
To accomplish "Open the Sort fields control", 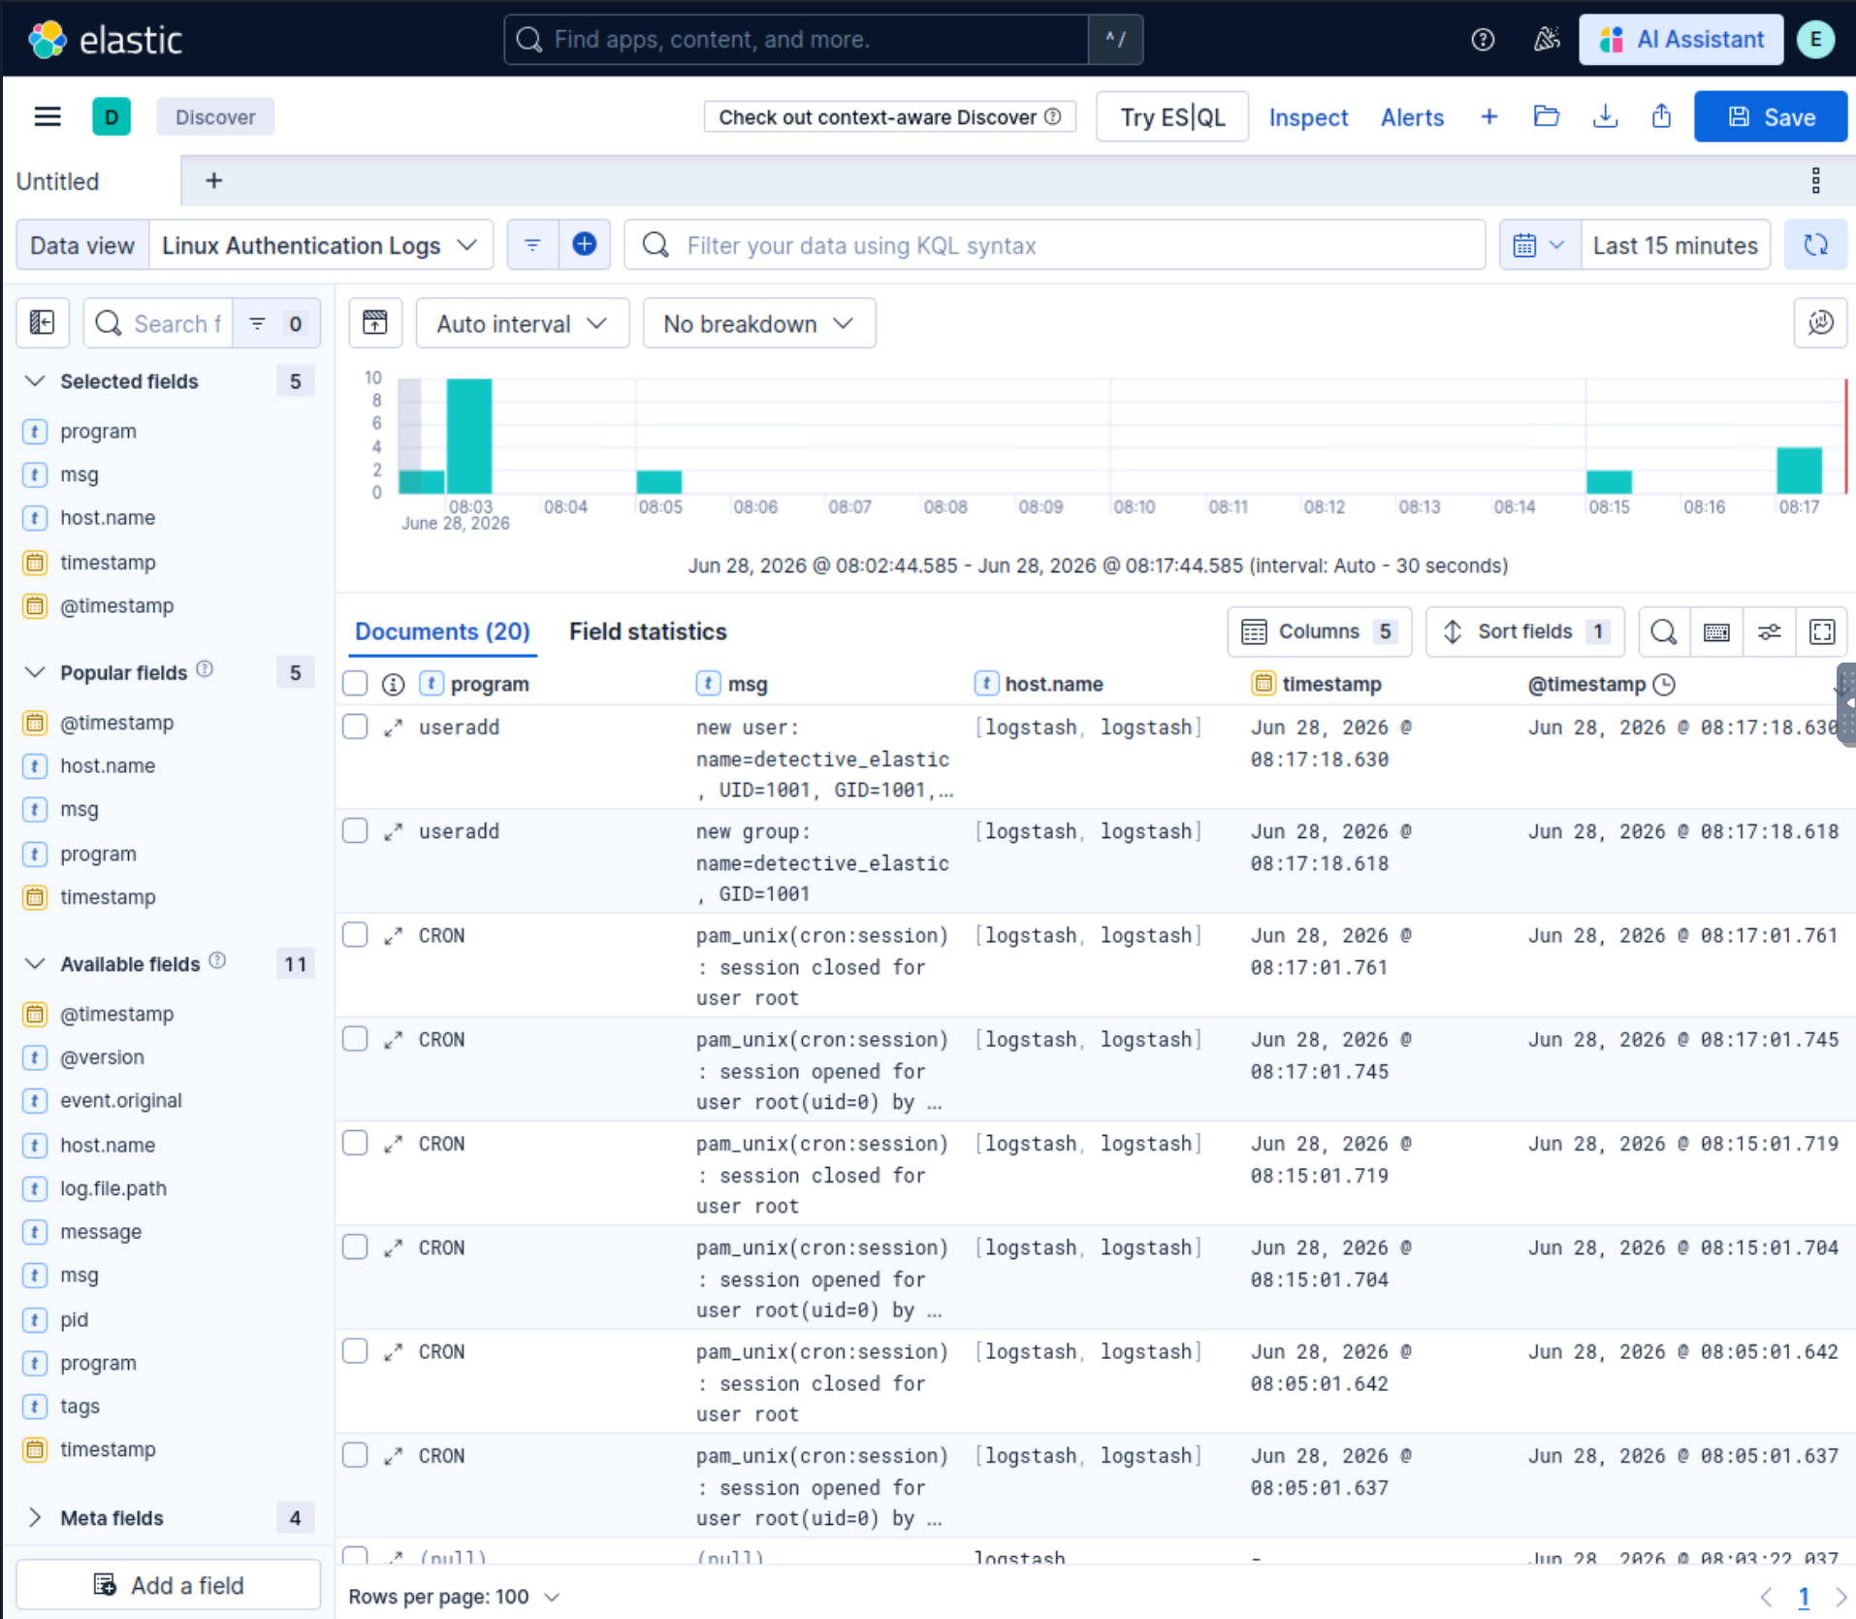I will [1524, 632].
